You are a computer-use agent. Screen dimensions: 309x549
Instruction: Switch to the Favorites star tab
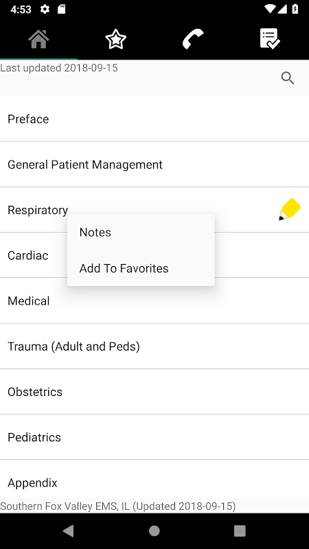tap(115, 39)
